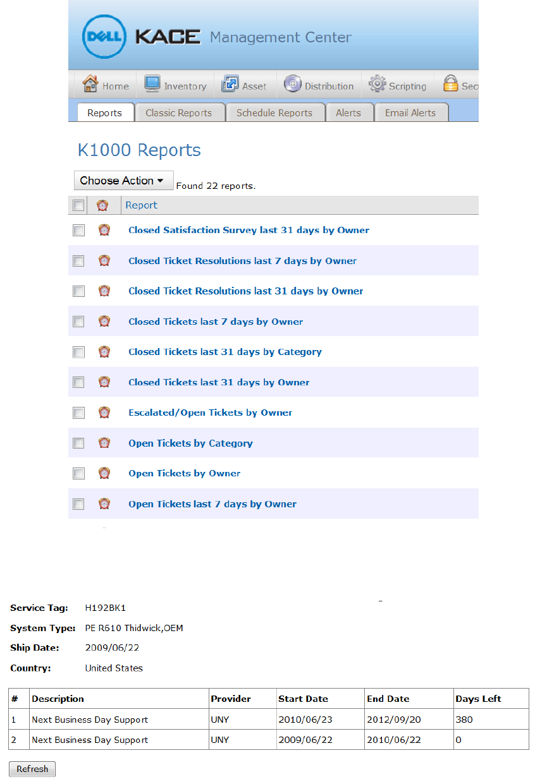Select the Inventory monitor icon
Viewport: 547px width, 784px height.
click(x=152, y=84)
